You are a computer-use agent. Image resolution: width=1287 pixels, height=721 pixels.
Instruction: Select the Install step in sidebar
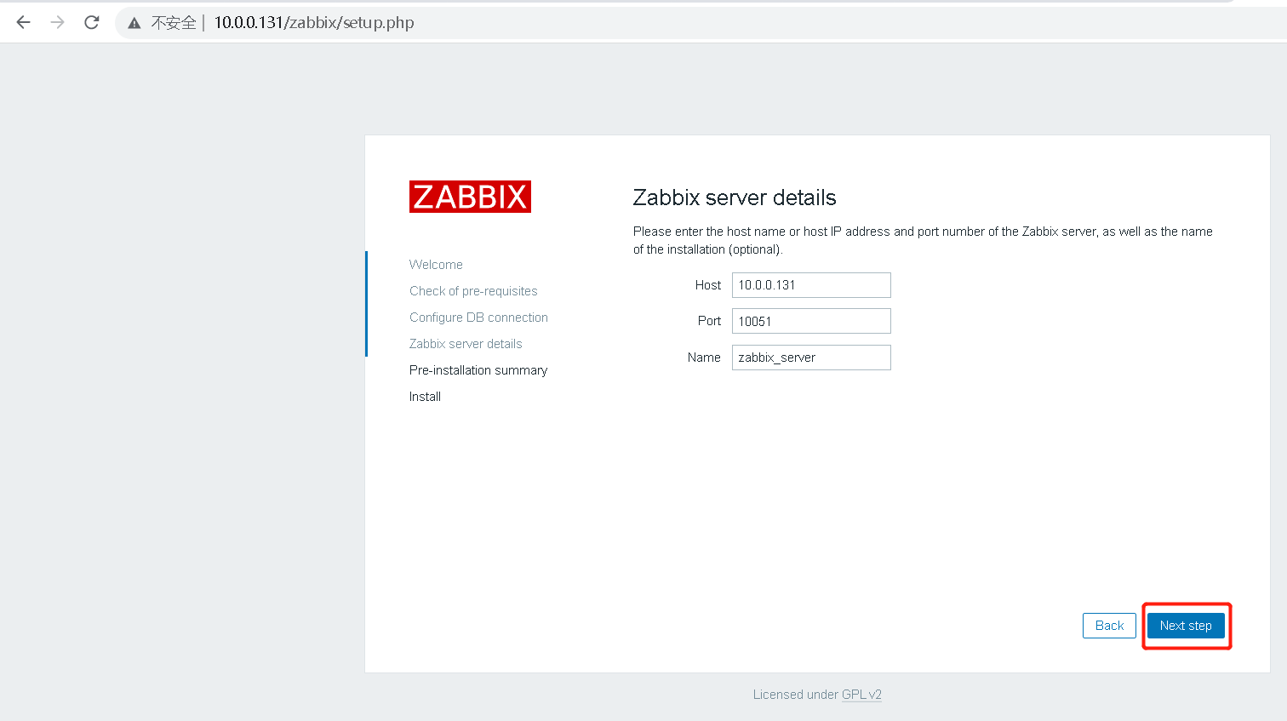coord(425,397)
